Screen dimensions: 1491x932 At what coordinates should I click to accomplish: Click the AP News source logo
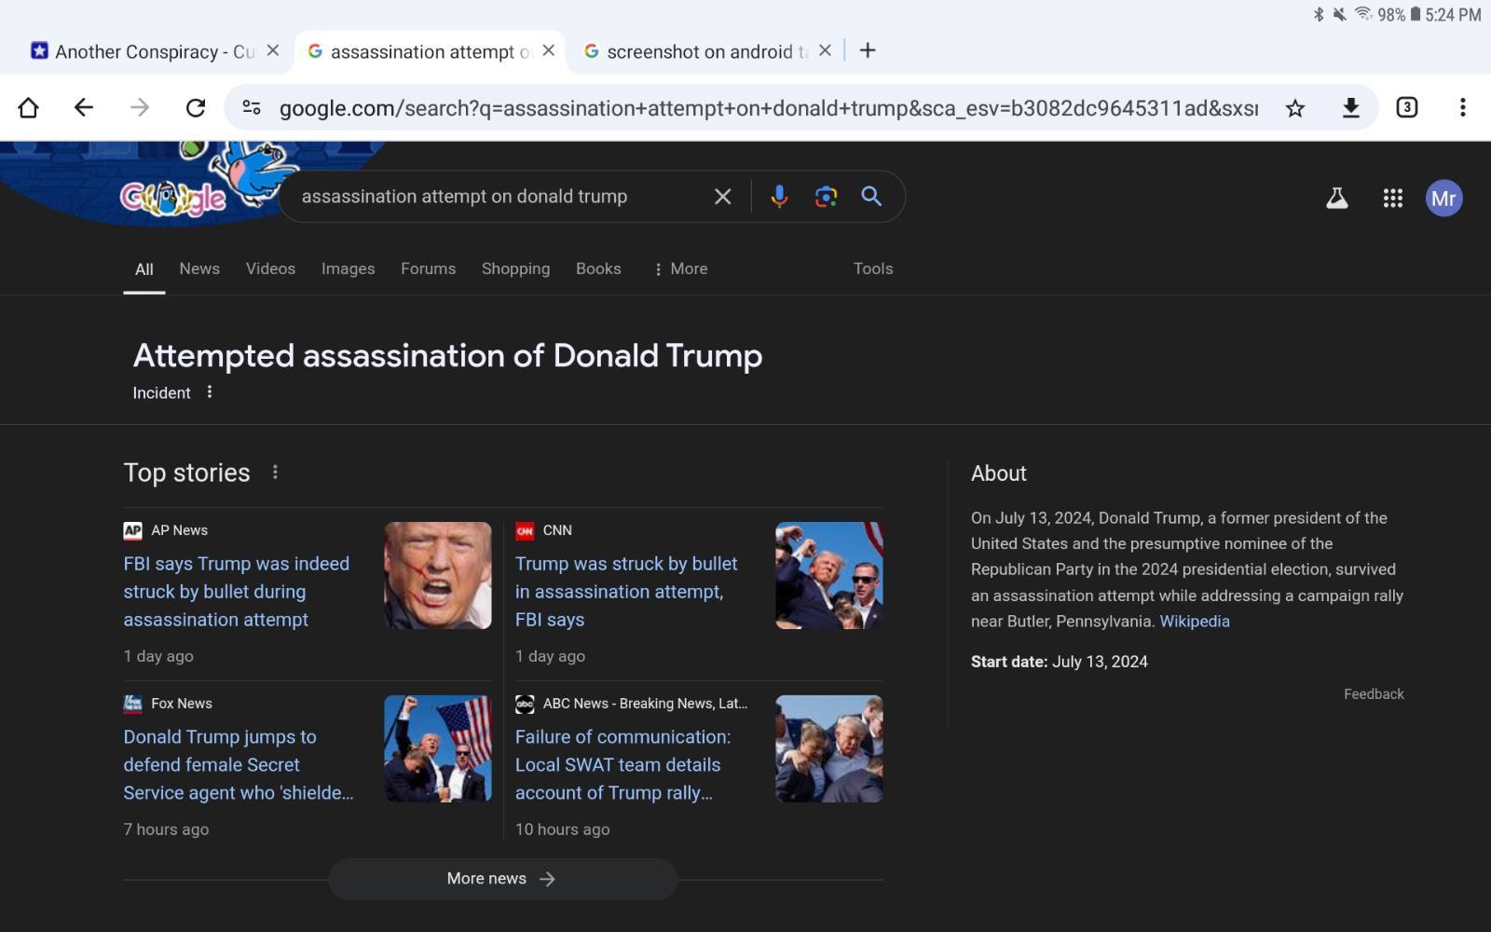pos(133,530)
